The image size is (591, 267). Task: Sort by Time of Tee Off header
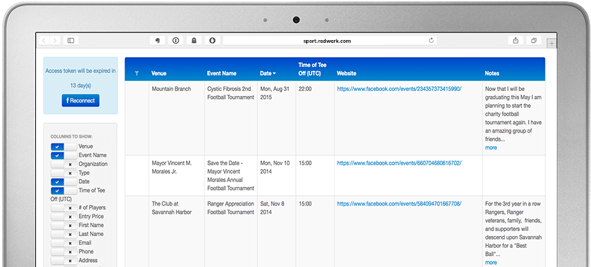[312, 69]
